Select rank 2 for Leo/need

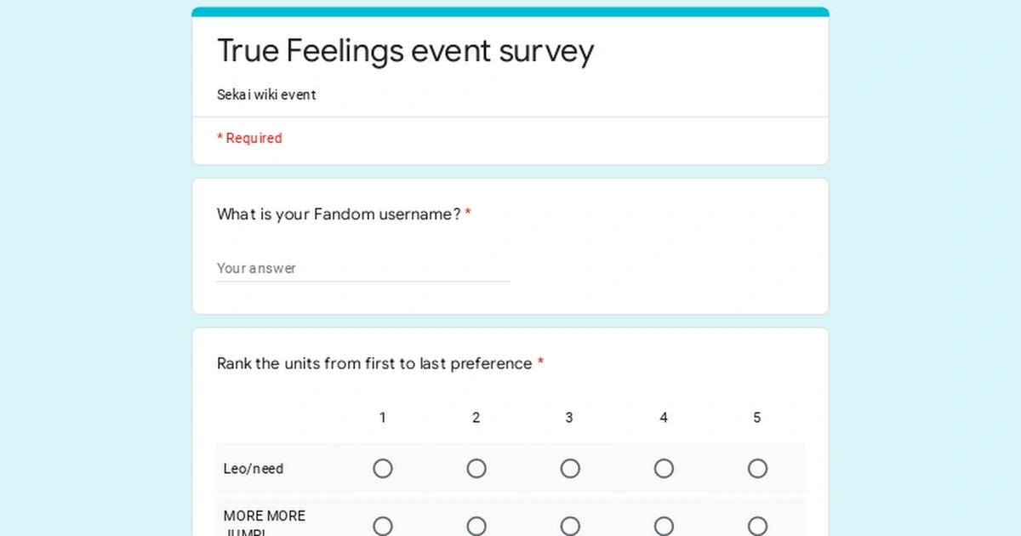click(x=476, y=468)
